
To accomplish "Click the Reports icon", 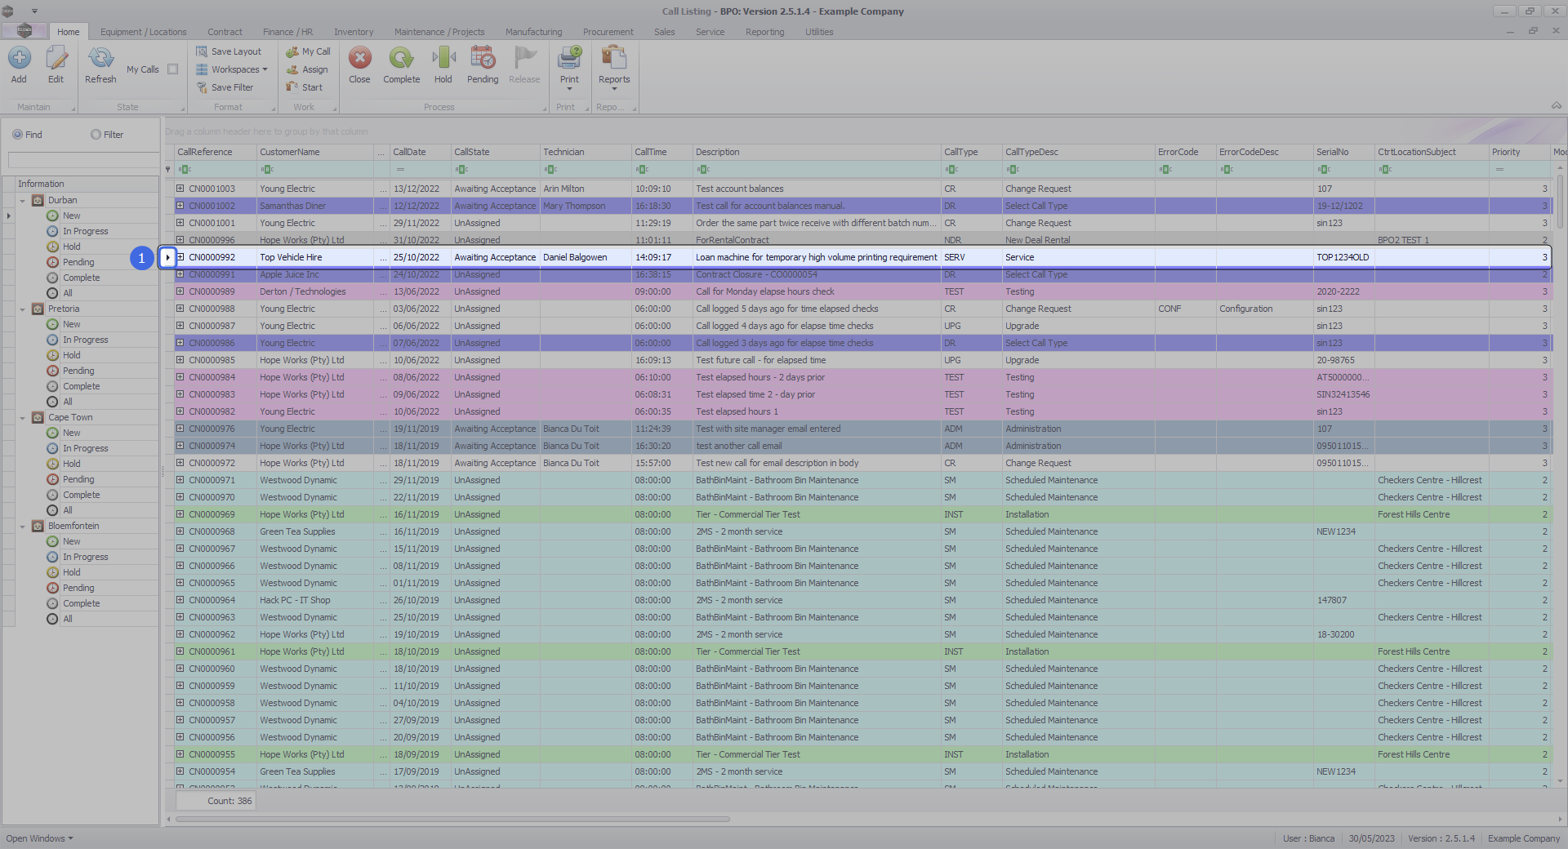I will click(x=613, y=58).
